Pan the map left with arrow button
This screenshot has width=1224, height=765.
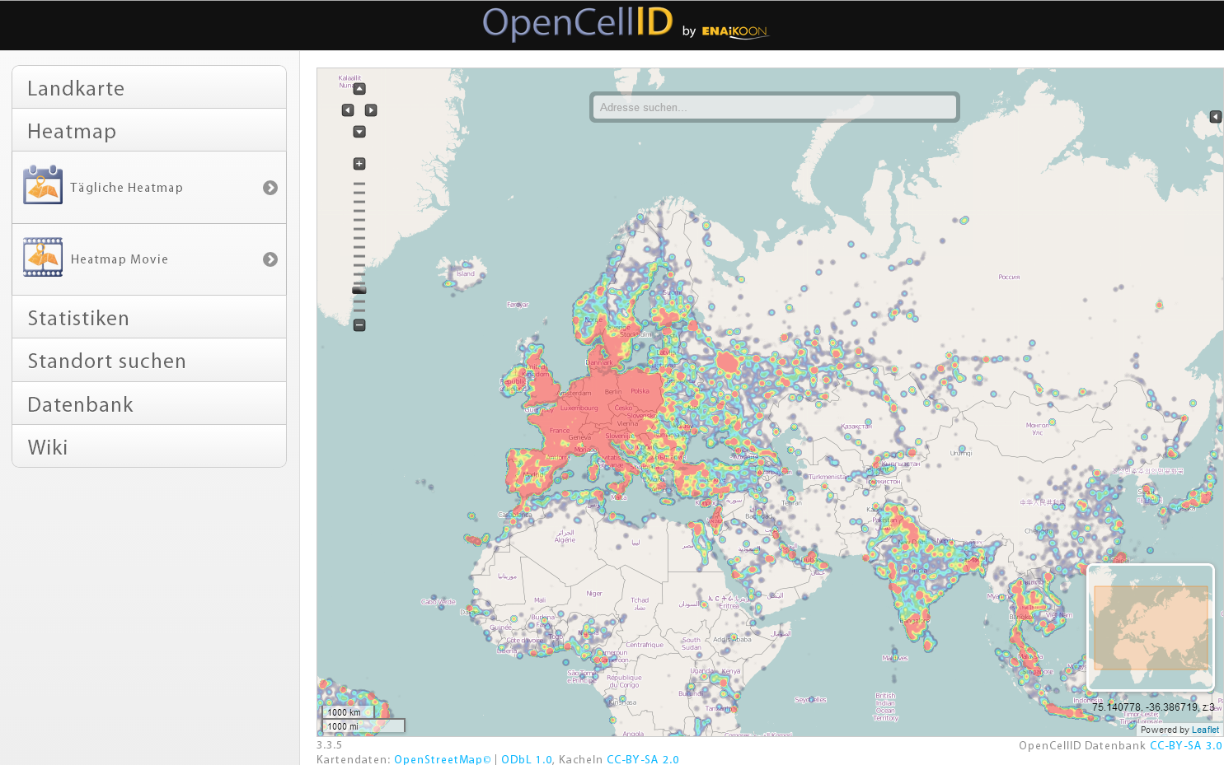(348, 110)
